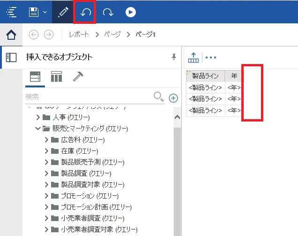The width and height of the screenshot is (298, 236).
Task: Open the レポート breadcrumb link
Action: 79,35
